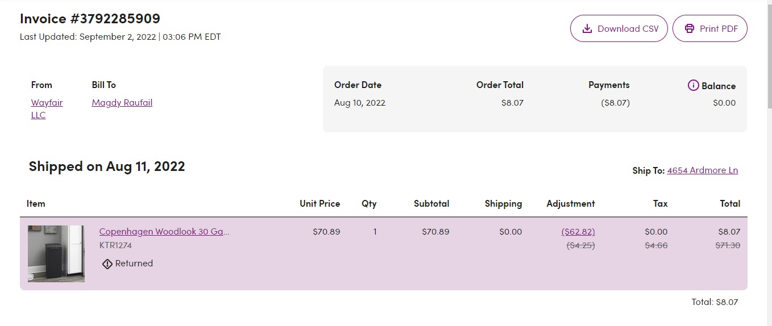The image size is (772, 326).
Task: Click the product thumbnail image
Action: (x=56, y=254)
